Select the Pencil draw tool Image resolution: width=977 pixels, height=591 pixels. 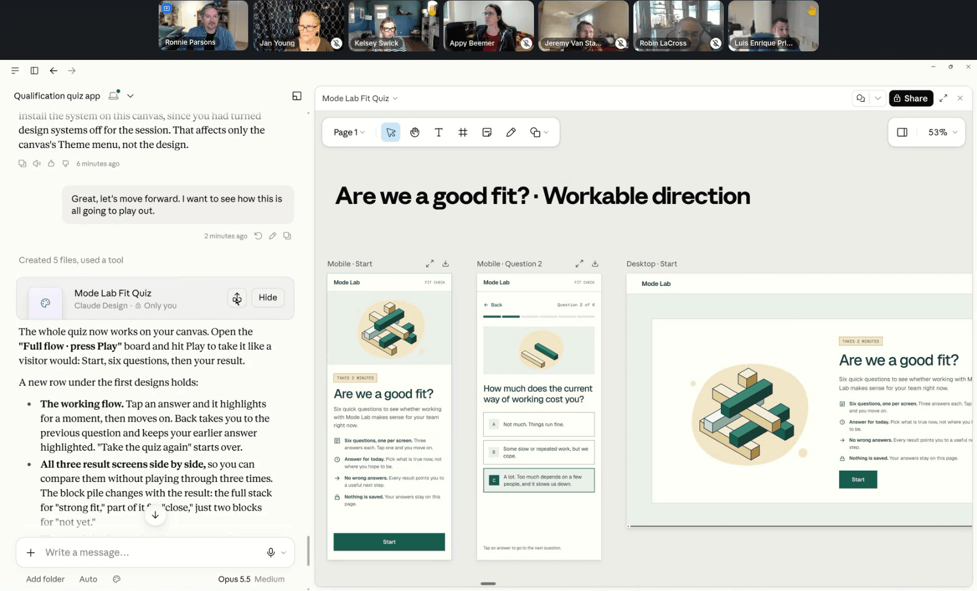(x=511, y=132)
